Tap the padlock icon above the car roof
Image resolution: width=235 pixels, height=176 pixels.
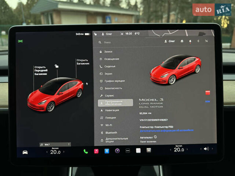pyautogui.click(x=57, y=66)
